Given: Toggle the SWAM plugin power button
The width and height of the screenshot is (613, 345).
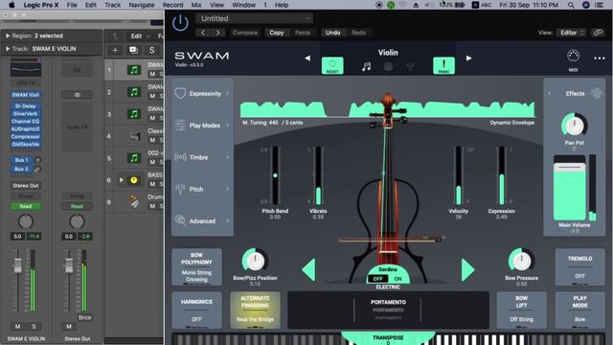Looking at the screenshot, I should tap(180, 23).
